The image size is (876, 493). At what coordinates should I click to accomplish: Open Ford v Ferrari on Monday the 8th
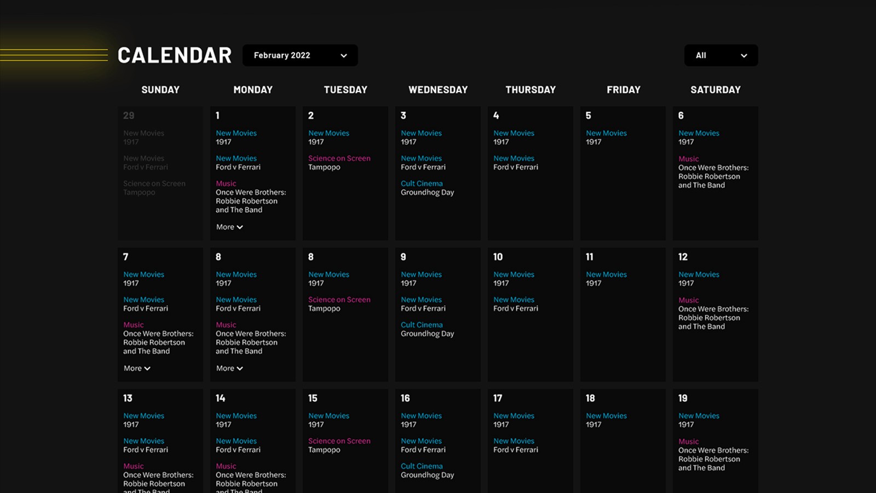[238, 308]
